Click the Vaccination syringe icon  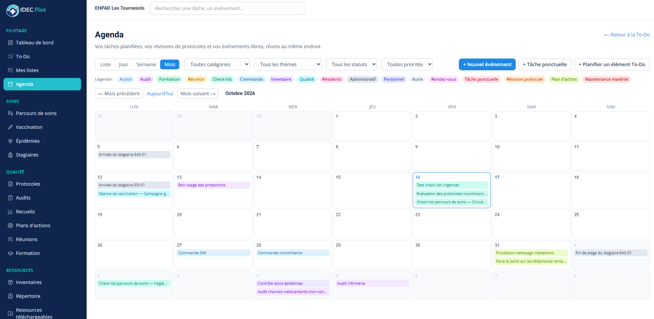click(x=10, y=127)
